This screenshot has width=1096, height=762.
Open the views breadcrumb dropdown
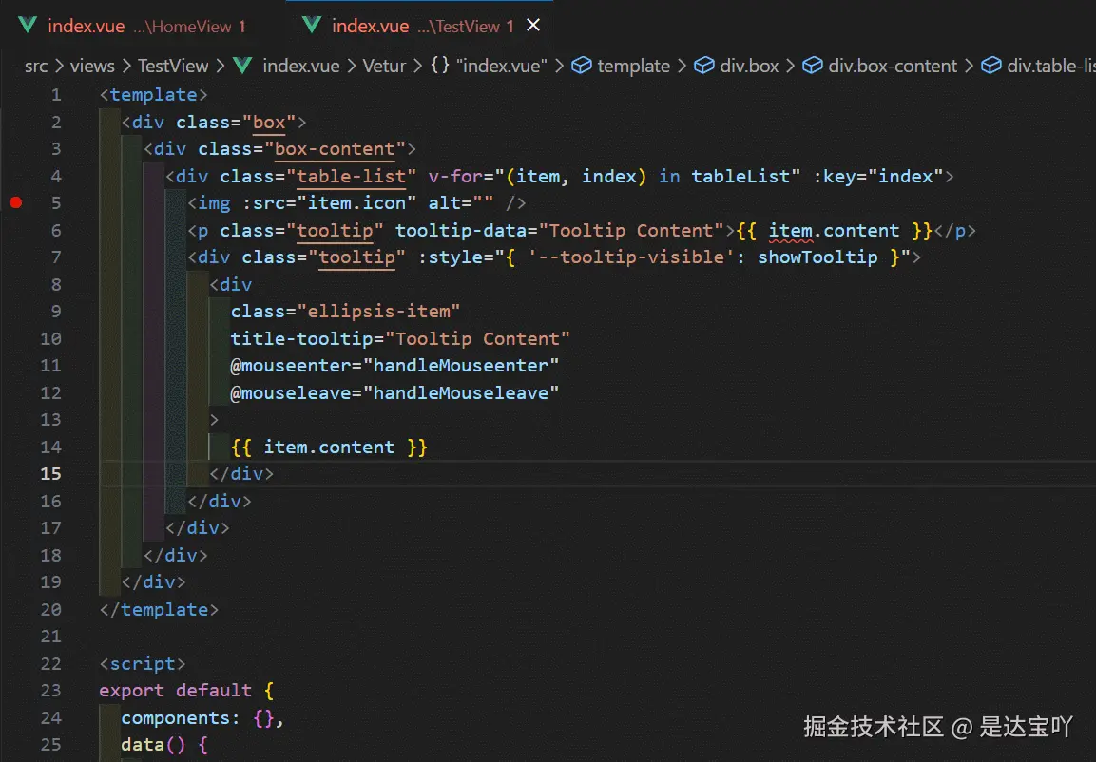coord(91,66)
